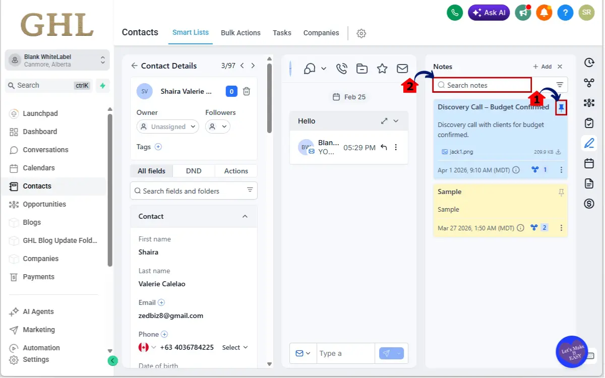This screenshot has width=605, height=378.
Task: Click the Search notes field
Action: point(484,85)
